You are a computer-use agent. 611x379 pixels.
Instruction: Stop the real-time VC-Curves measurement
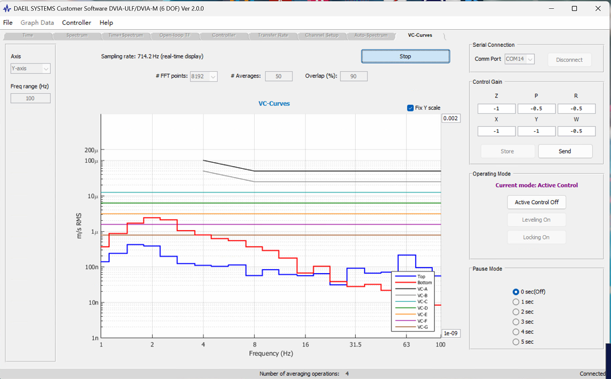(x=405, y=56)
